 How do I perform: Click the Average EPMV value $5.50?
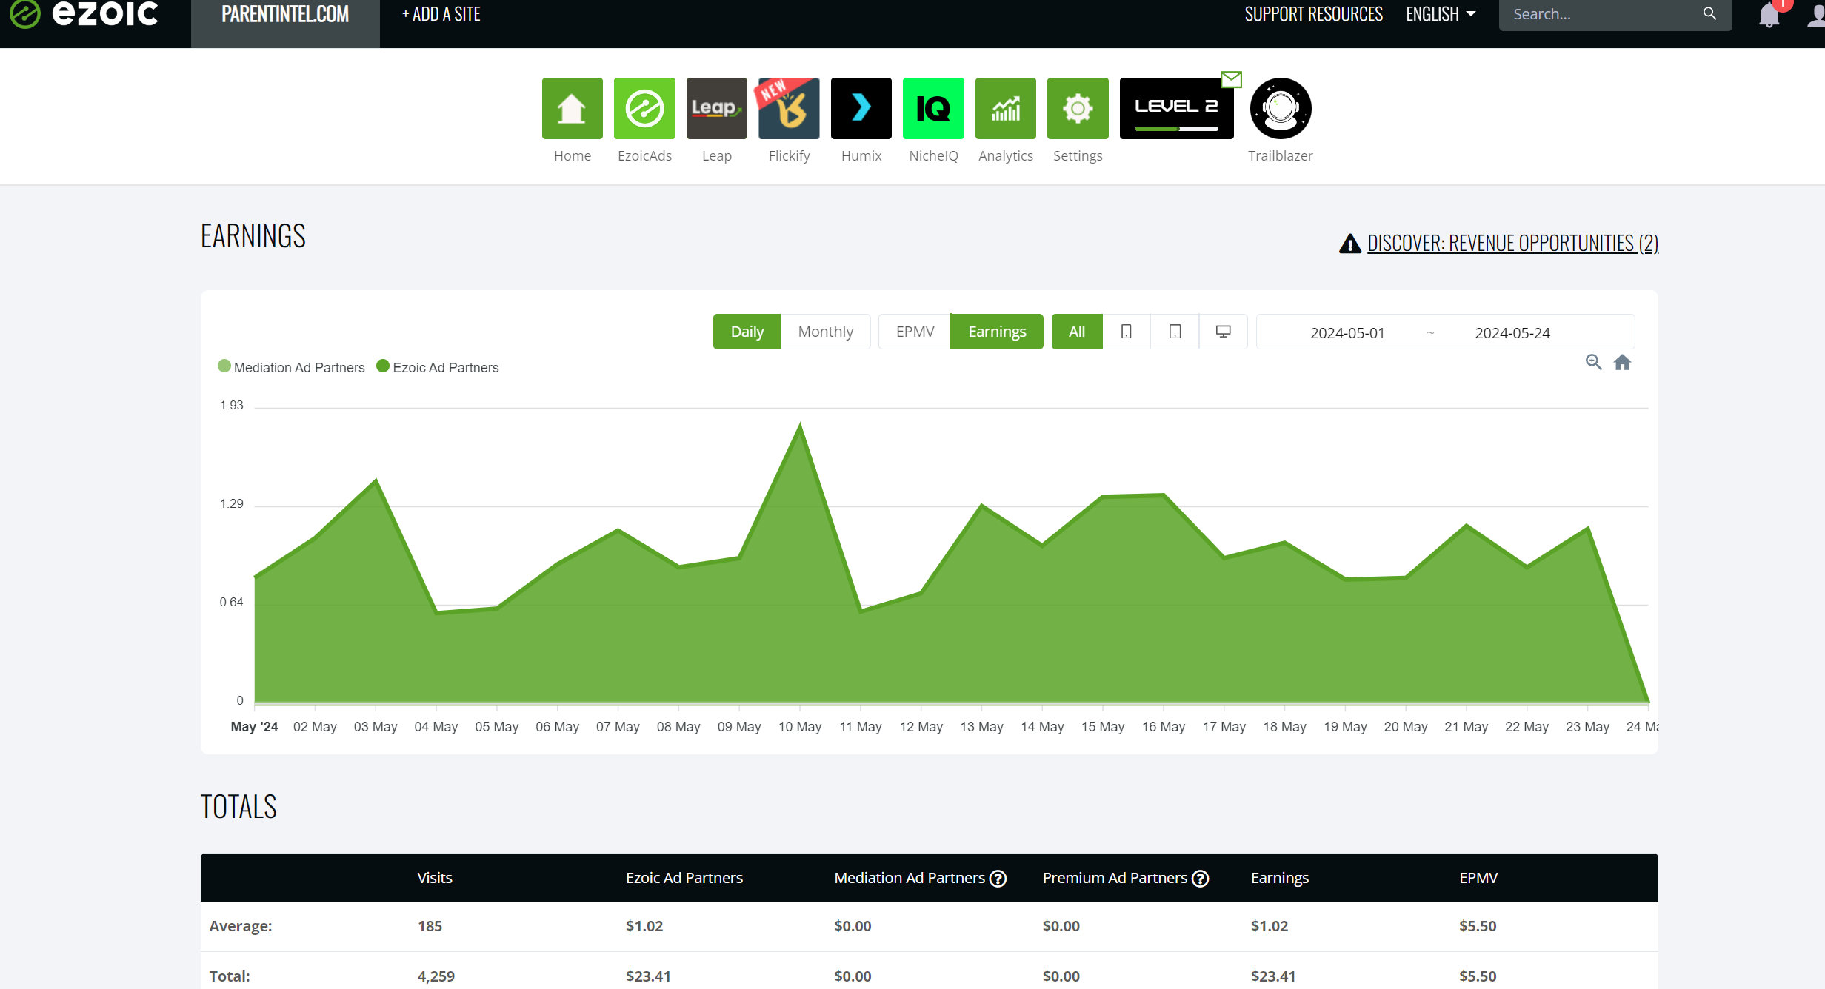pyautogui.click(x=1478, y=926)
